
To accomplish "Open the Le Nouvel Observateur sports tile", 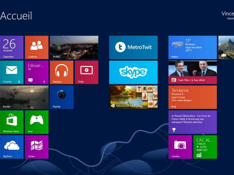I will pos(193,122).
